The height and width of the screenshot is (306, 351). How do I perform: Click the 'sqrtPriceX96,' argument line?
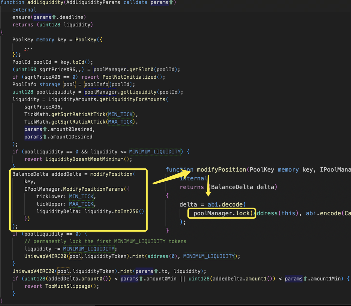tap(44, 107)
